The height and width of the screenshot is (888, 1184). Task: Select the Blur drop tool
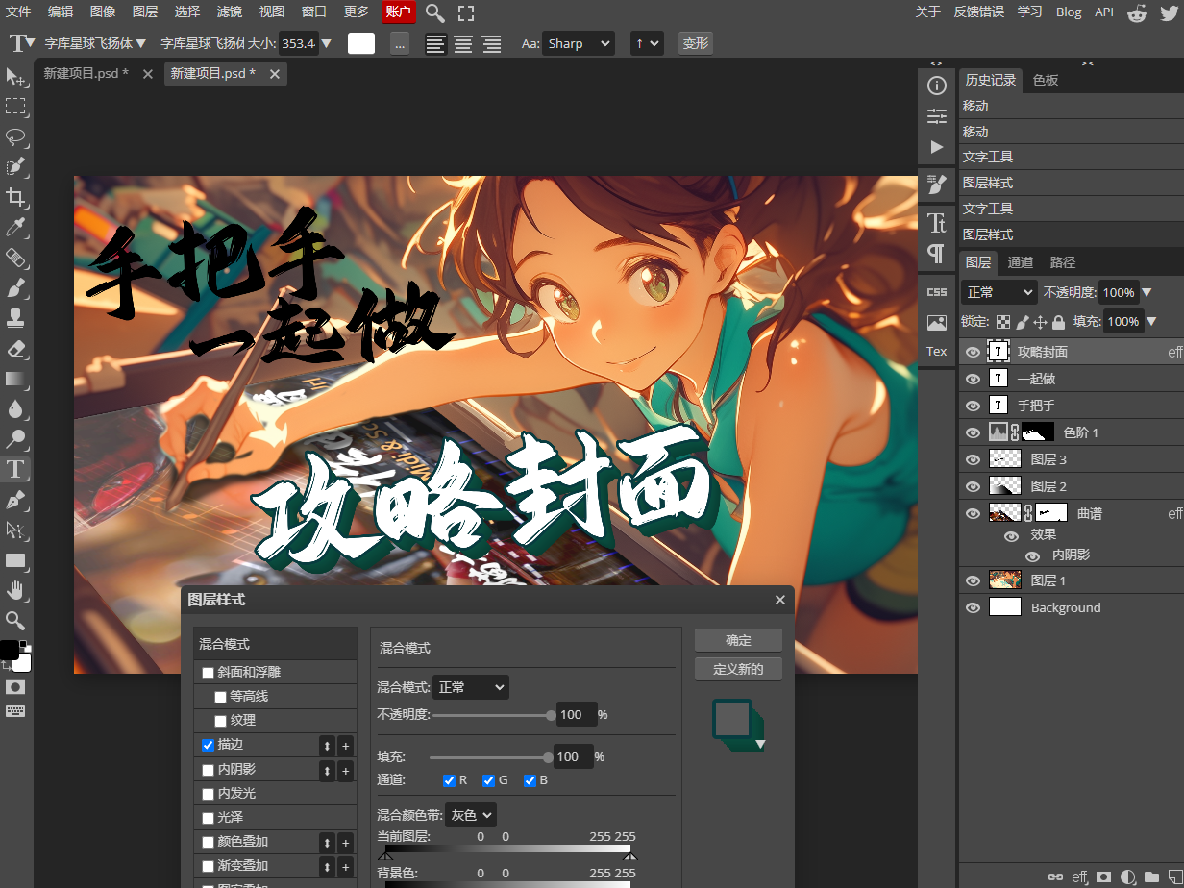point(15,409)
